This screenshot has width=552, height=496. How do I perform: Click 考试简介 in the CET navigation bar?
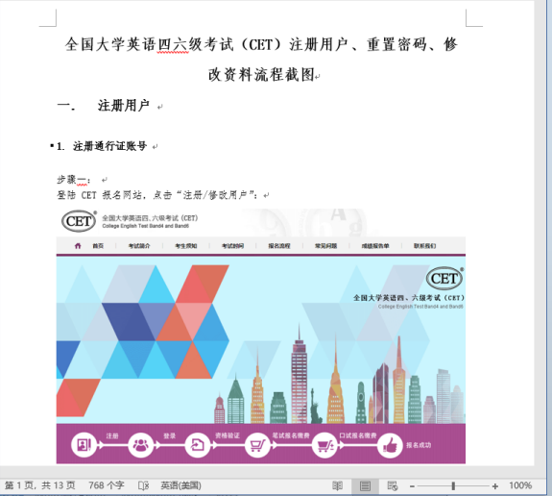coord(139,246)
